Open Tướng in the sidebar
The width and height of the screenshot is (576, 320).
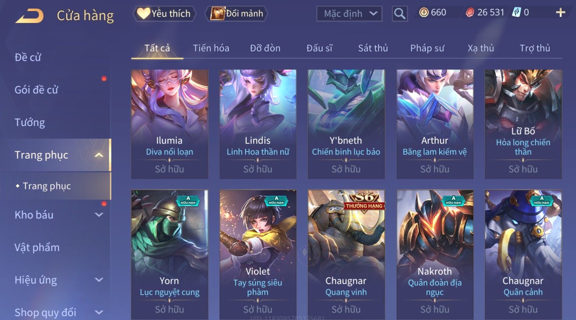(x=30, y=123)
